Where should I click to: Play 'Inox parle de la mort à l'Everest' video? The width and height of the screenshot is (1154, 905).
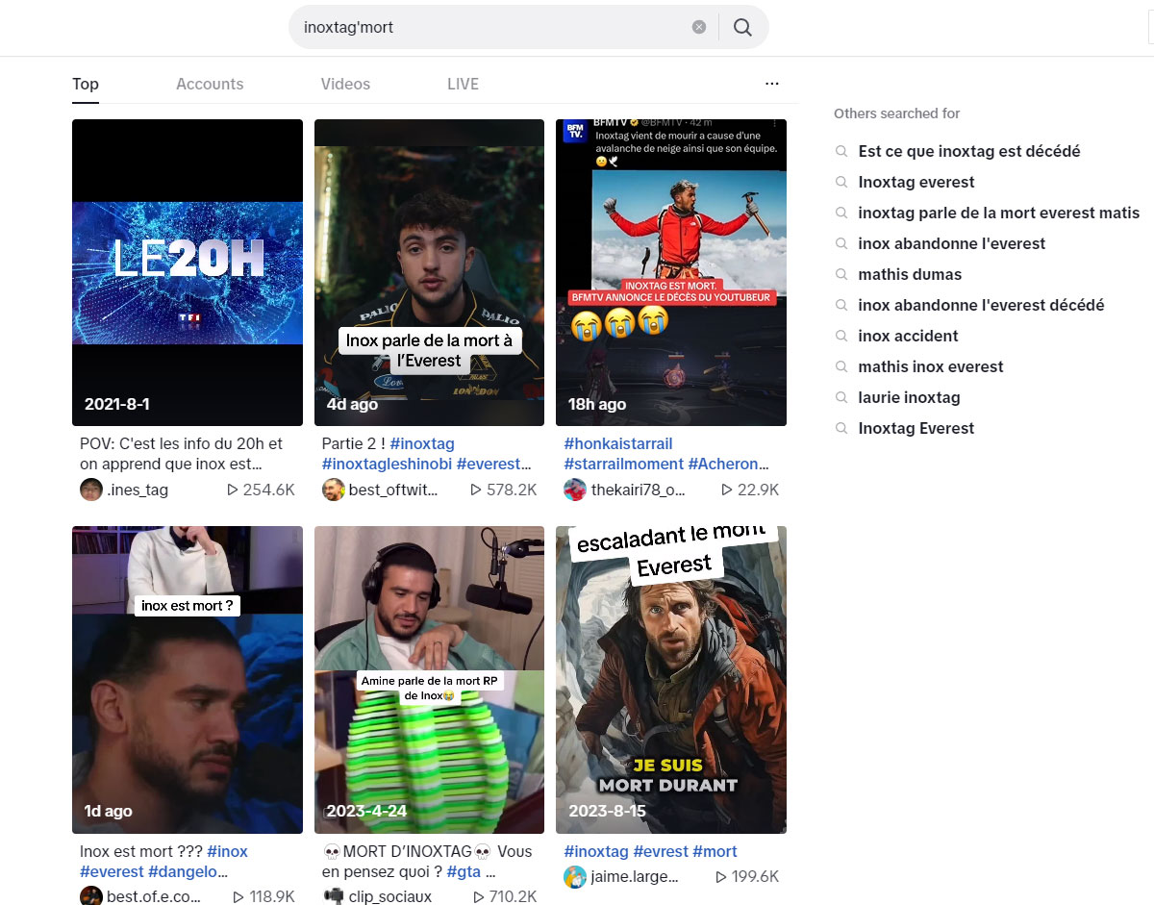[x=429, y=272]
